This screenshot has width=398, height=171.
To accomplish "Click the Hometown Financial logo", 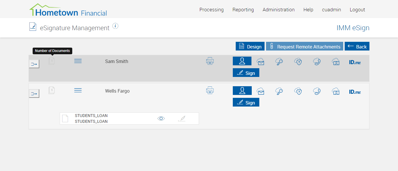I will tap(68, 10).
